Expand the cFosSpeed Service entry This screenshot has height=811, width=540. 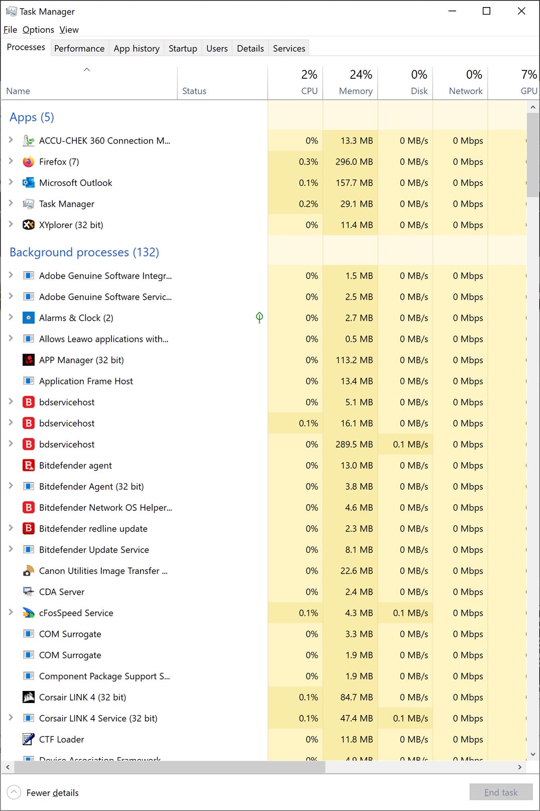11,612
